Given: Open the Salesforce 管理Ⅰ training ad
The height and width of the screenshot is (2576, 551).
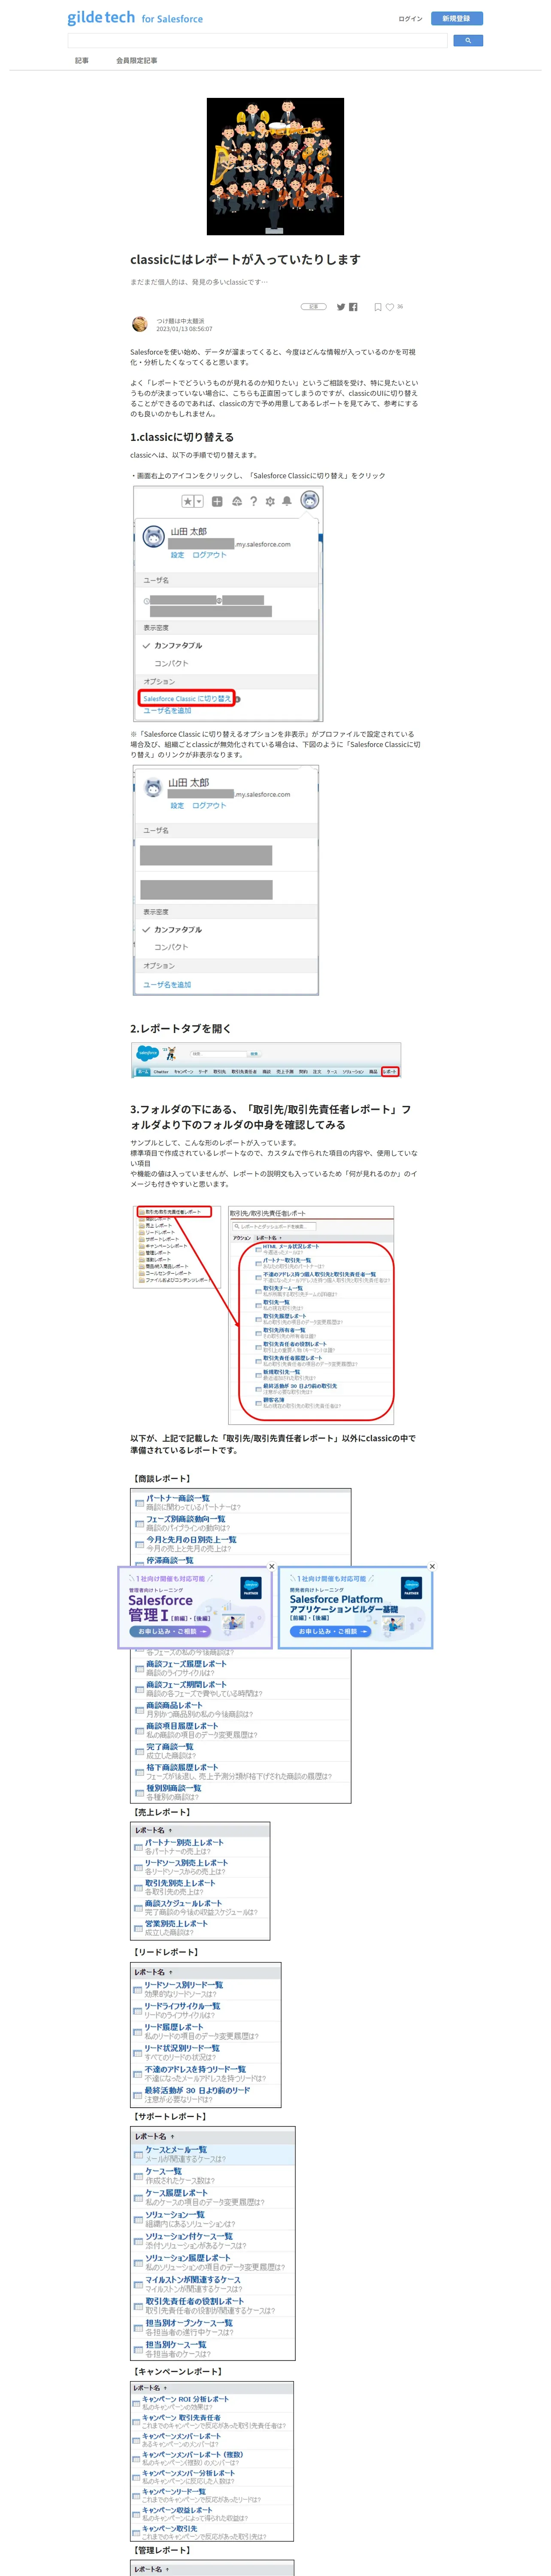Looking at the screenshot, I should click(195, 1607).
